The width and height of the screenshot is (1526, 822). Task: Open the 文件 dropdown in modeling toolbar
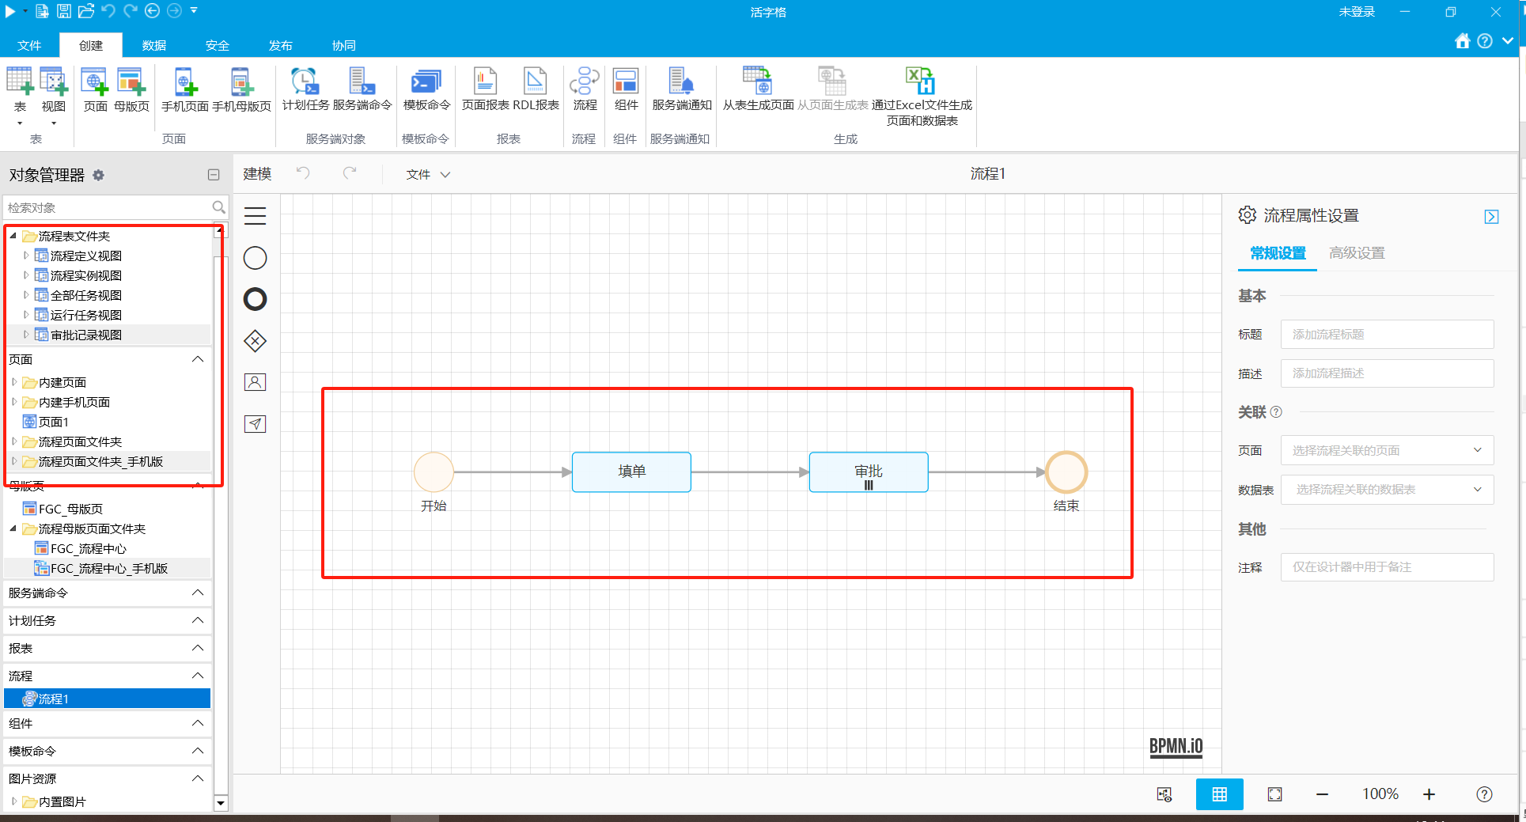click(428, 175)
